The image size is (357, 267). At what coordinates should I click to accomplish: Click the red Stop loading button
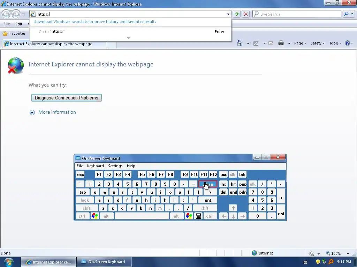[x=246, y=14]
